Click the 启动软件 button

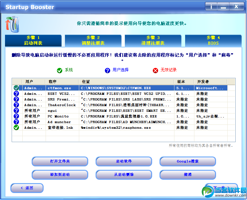pos(124,161)
